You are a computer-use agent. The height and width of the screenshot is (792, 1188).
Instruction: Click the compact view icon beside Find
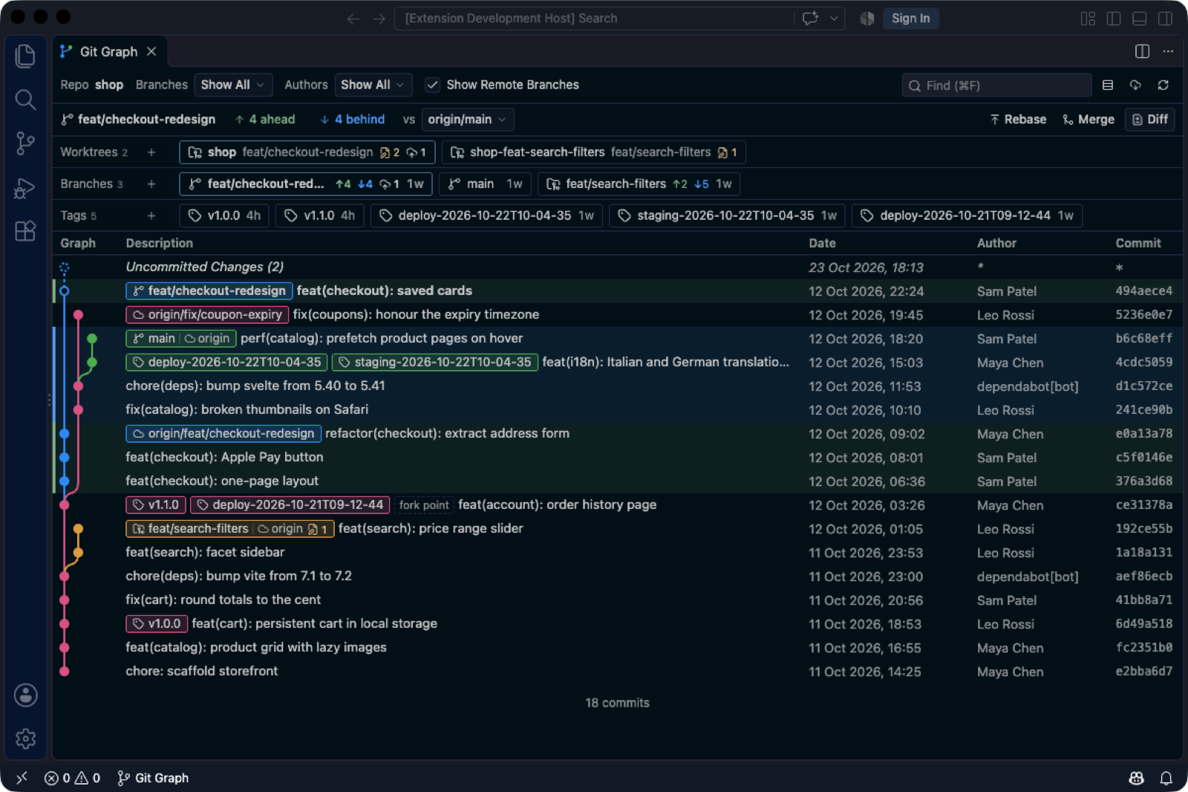[x=1108, y=85]
